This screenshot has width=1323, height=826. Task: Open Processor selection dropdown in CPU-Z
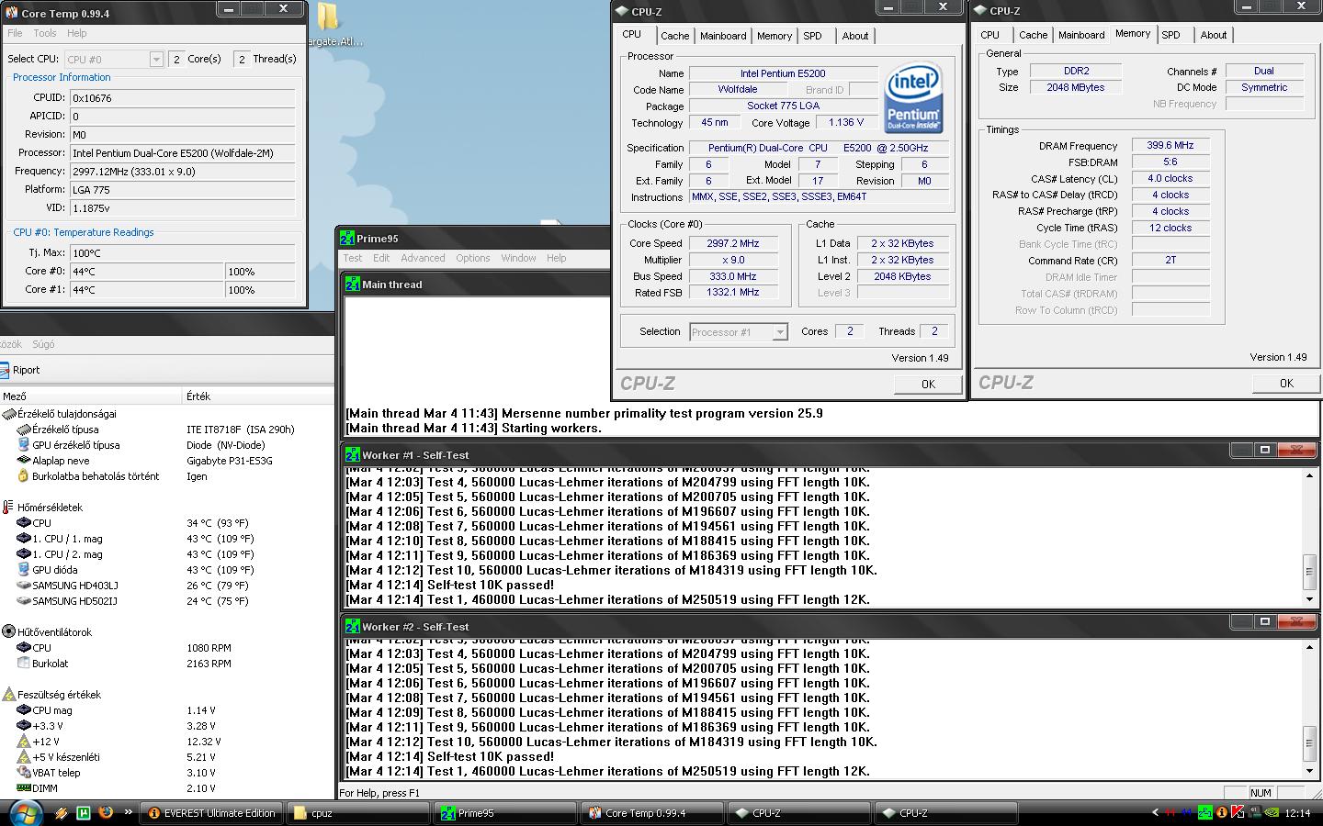coord(780,332)
